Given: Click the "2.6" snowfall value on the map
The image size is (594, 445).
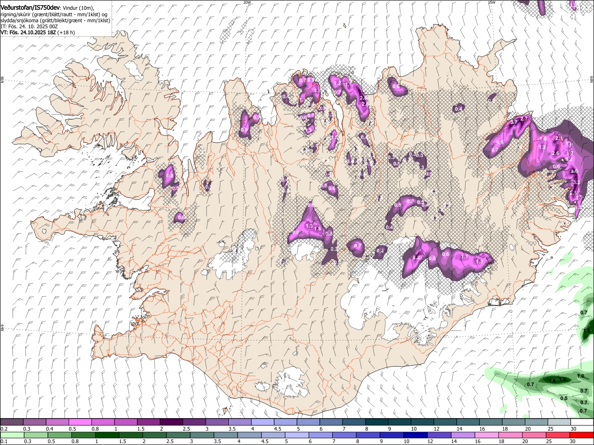Looking at the screenshot, I should click(555, 153).
